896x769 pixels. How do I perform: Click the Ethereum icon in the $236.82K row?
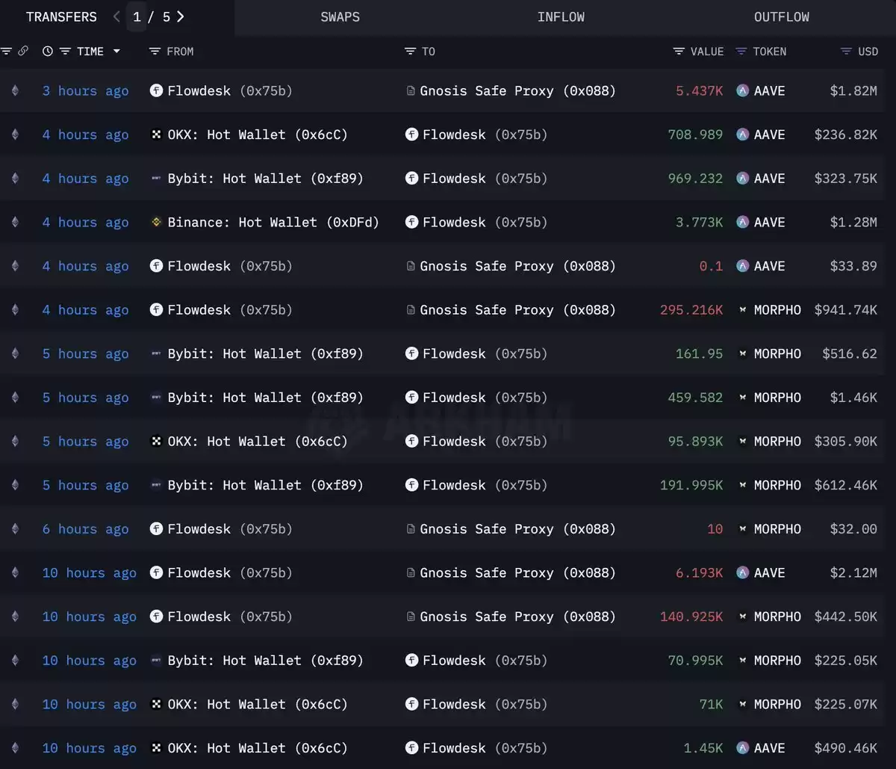[15, 135]
